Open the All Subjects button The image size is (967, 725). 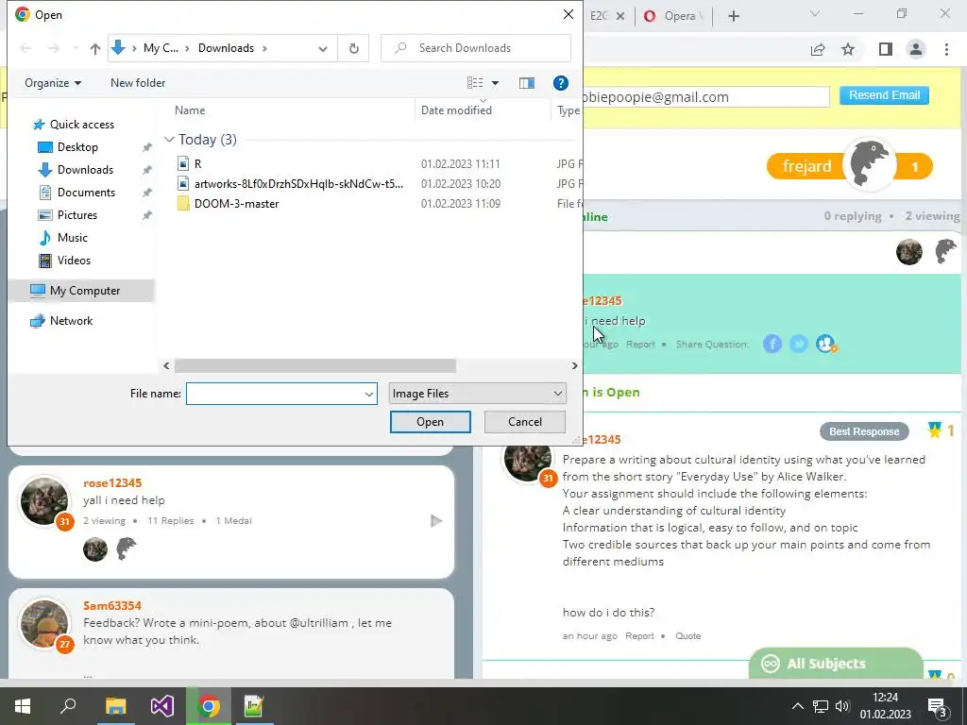point(836,664)
